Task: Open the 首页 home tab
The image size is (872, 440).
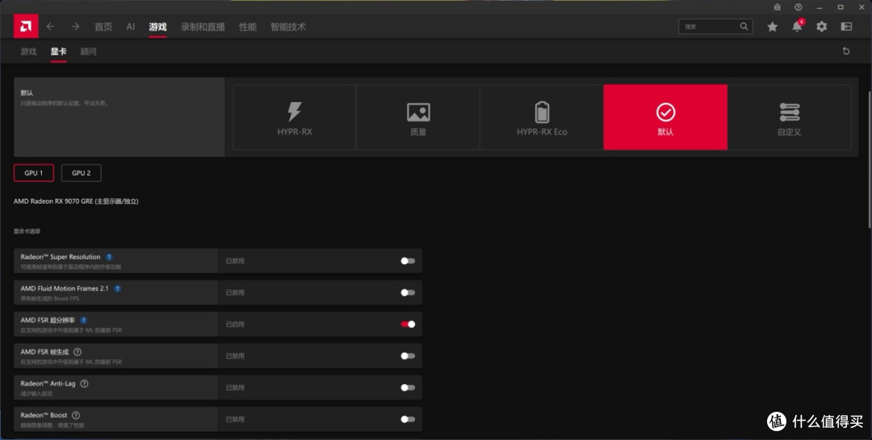Action: pos(103,27)
